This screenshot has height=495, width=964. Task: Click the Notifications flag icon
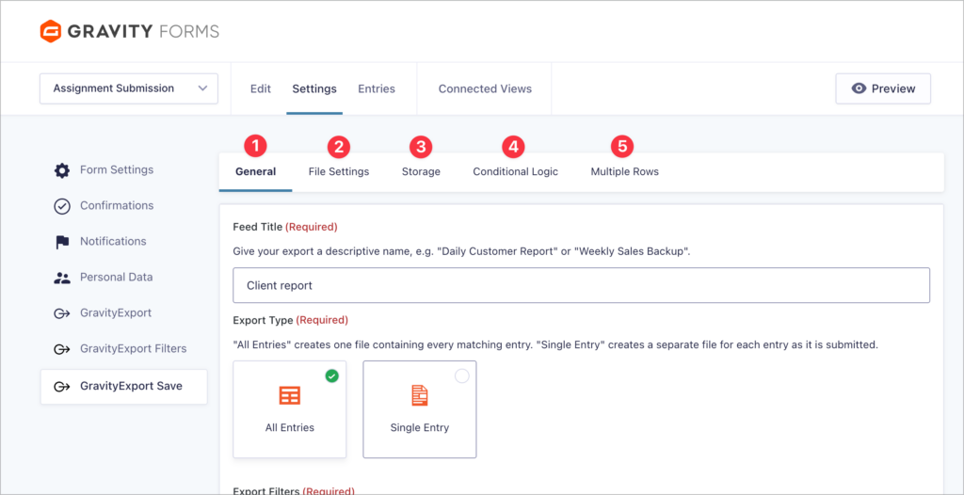(x=61, y=242)
